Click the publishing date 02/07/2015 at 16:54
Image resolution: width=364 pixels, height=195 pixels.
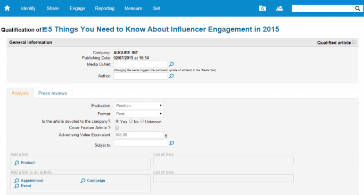tap(131, 58)
